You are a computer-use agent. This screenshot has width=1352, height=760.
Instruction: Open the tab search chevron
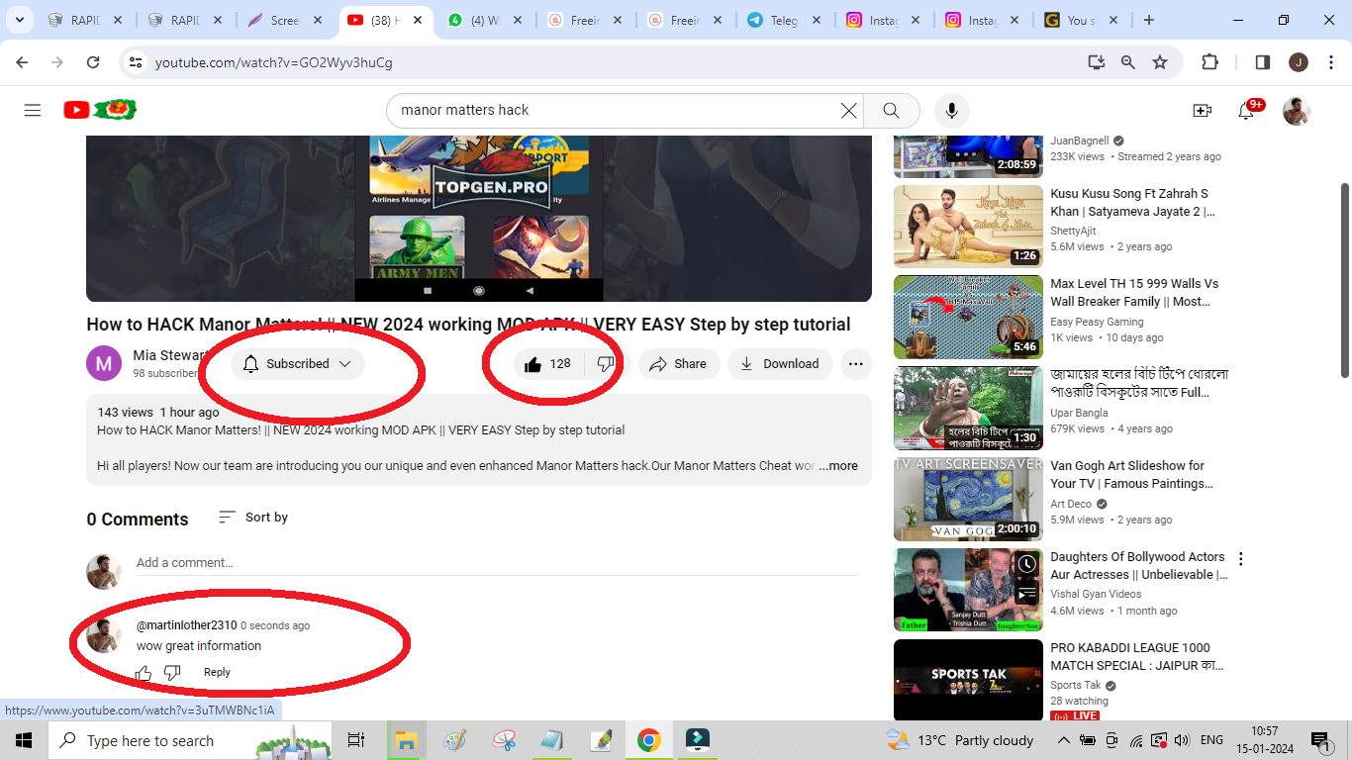point(19,20)
